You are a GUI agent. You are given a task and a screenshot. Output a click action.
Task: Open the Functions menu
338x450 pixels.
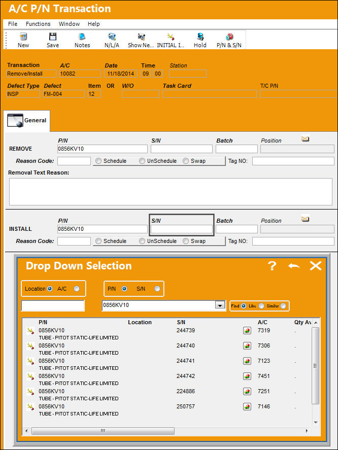[x=38, y=24]
